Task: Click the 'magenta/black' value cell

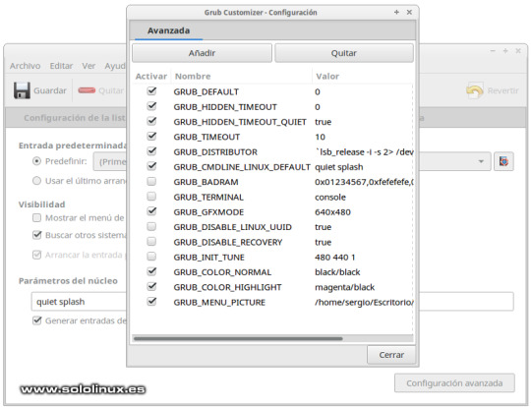Action: (x=344, y=287)
